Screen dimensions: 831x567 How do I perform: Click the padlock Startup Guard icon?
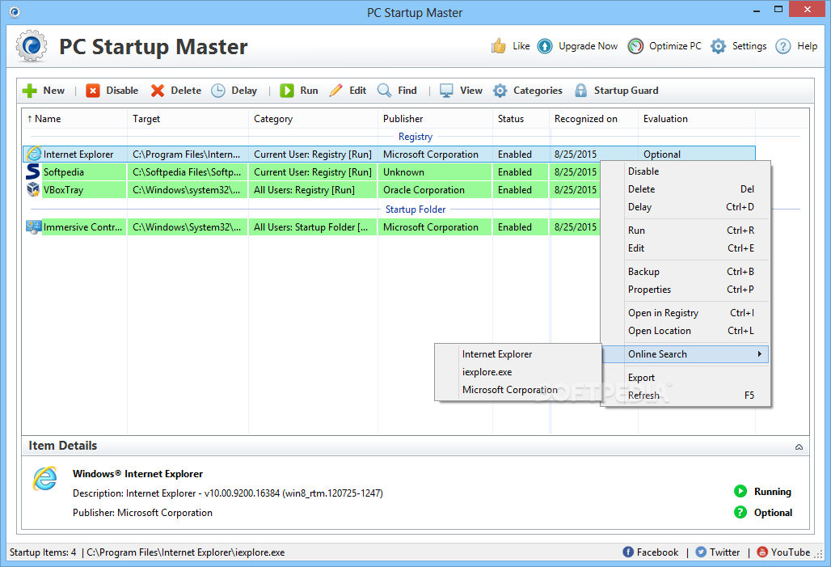tap(581, 91)
